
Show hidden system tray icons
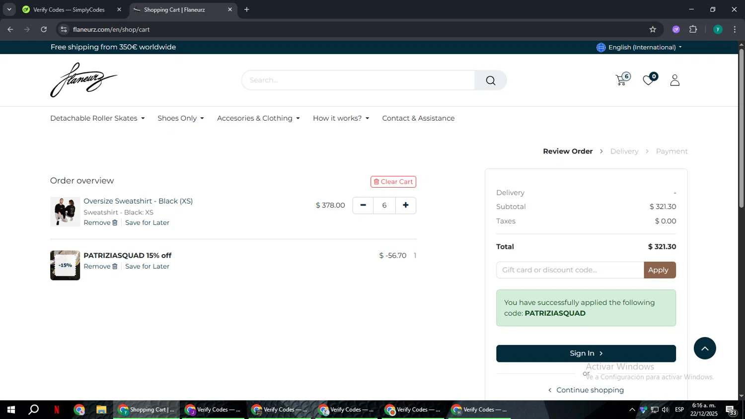click(x=632, y=410)
